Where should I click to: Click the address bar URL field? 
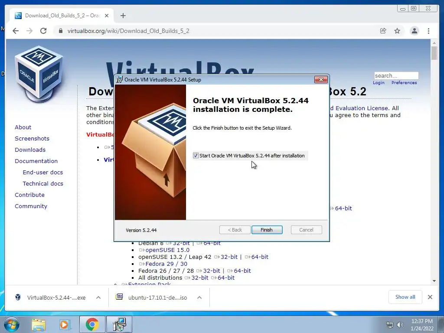click(x=215, y=31)
